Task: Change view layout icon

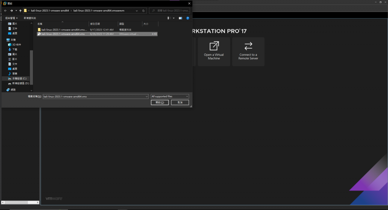Action: pyautogui.click(x=169, y=18)
